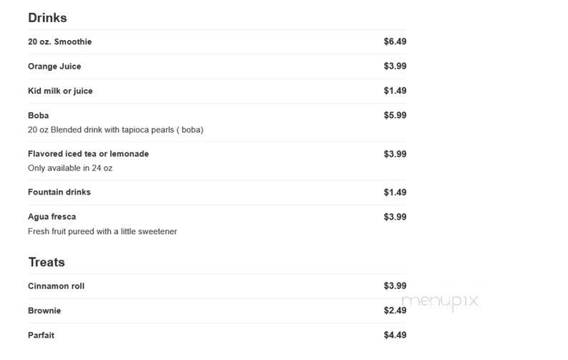Select Fountain drinks item
Viewport: 568px width, 360px height.
(x=59, y=192)
